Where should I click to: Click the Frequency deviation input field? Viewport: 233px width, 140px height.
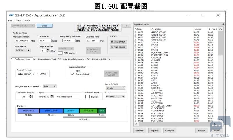pyautogui.click(x=69, y=40)
